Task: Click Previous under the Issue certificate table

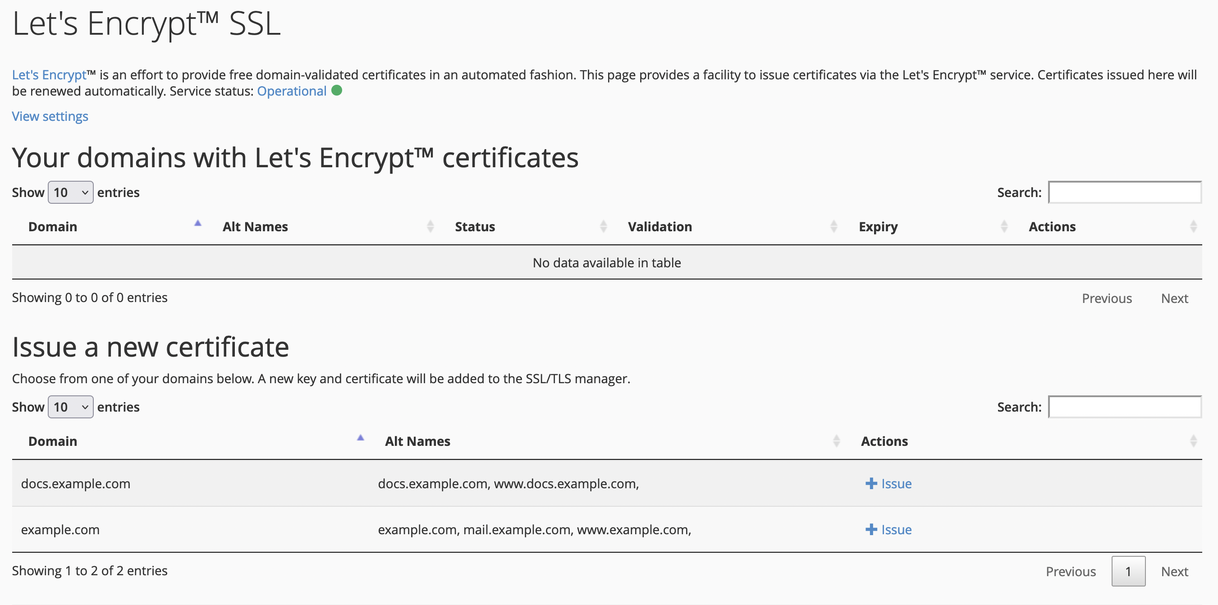Action: 1071,572
